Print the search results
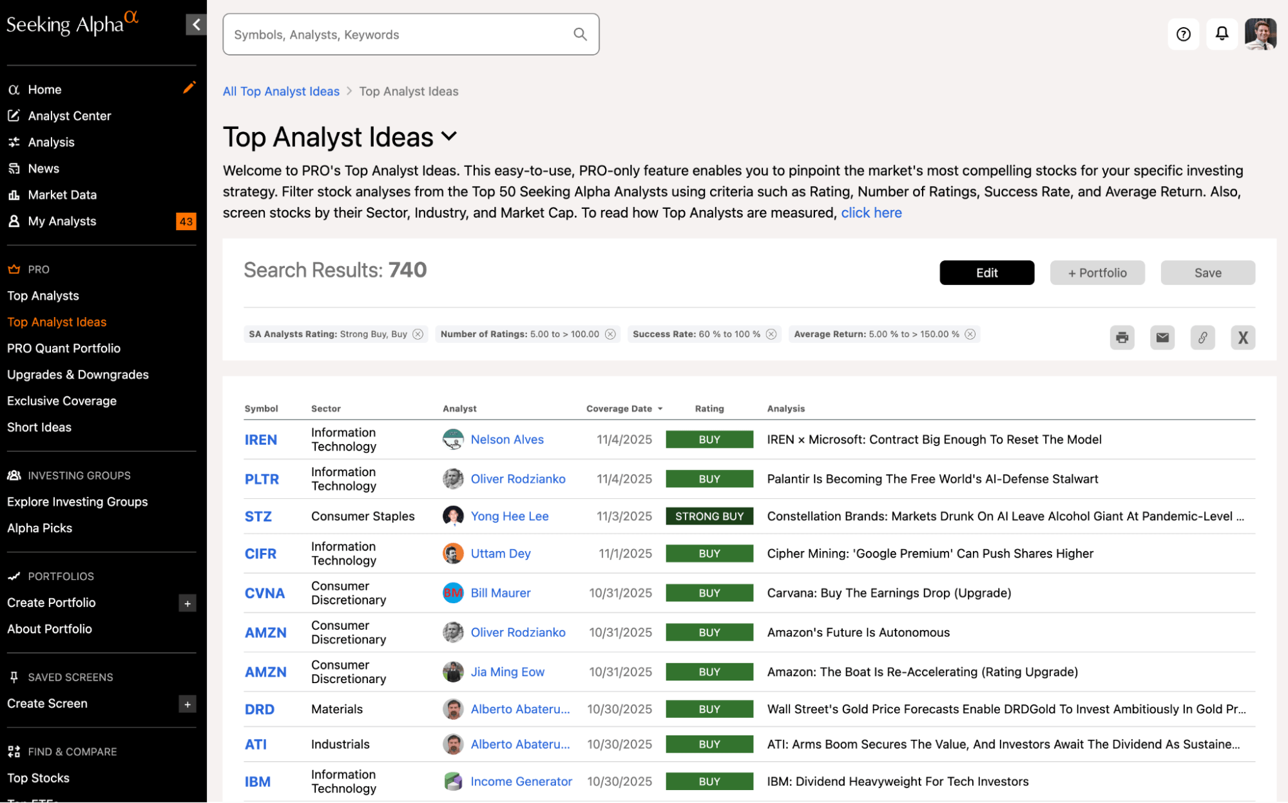The height and width of the screenshot is (803, 1288). point(1122,337)
